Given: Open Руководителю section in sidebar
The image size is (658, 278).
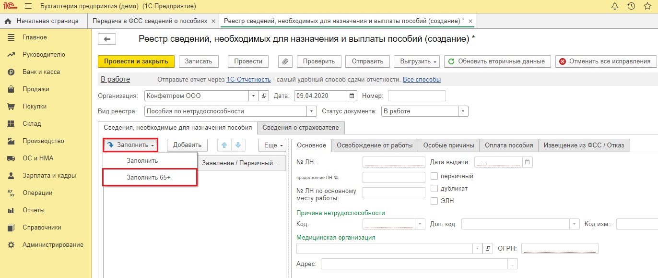Looking at the screenshot, I should (44, 55).
